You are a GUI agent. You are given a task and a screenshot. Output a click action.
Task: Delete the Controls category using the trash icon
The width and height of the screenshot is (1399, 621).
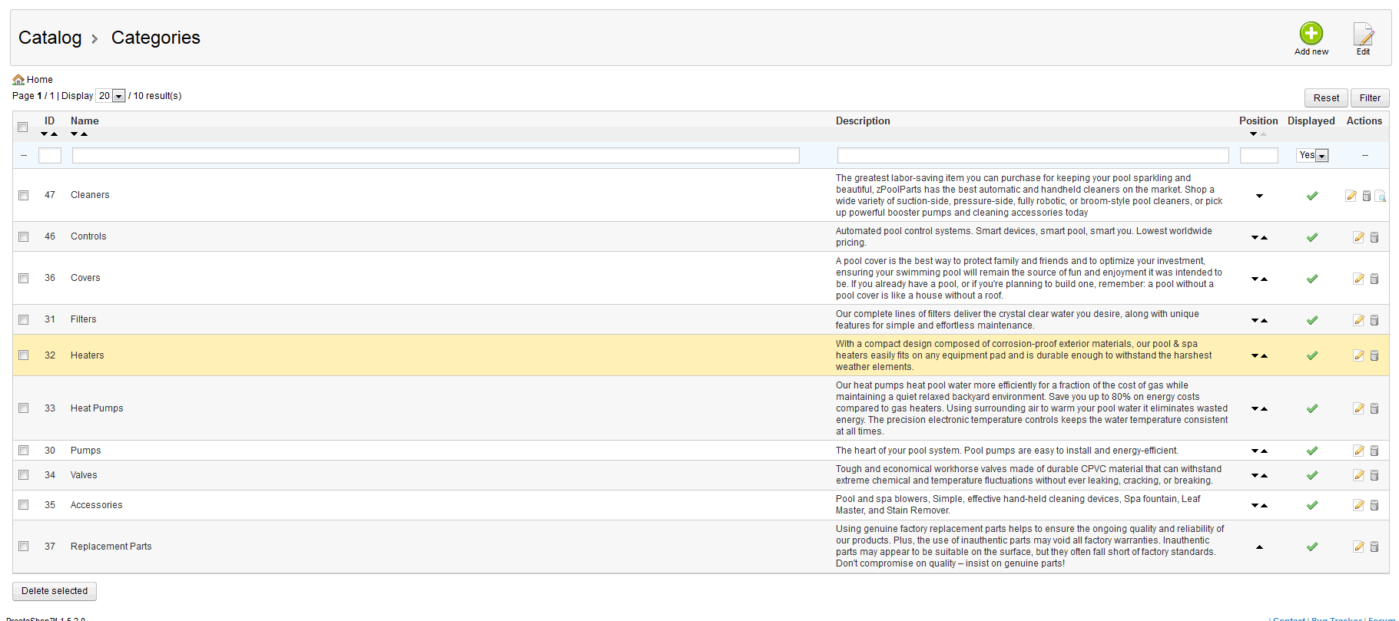[1374, 237]
